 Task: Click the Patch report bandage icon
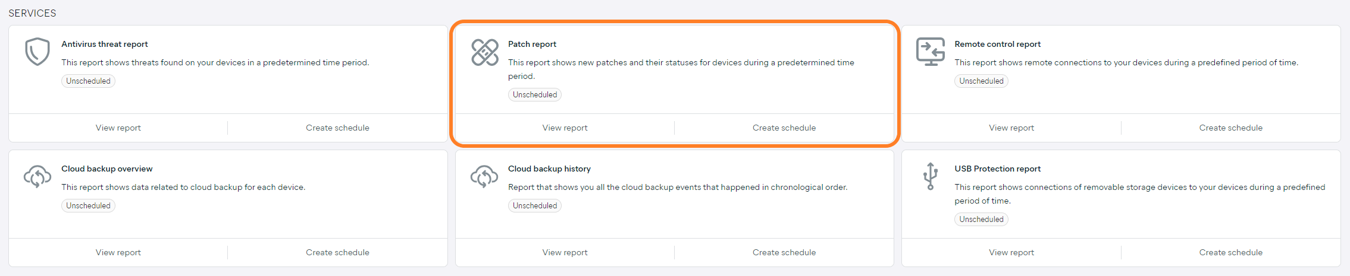pyautogui.click(x=485, y=52)
